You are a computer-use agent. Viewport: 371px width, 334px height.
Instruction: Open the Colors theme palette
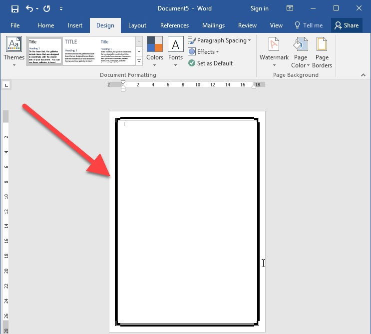(155, 50)
